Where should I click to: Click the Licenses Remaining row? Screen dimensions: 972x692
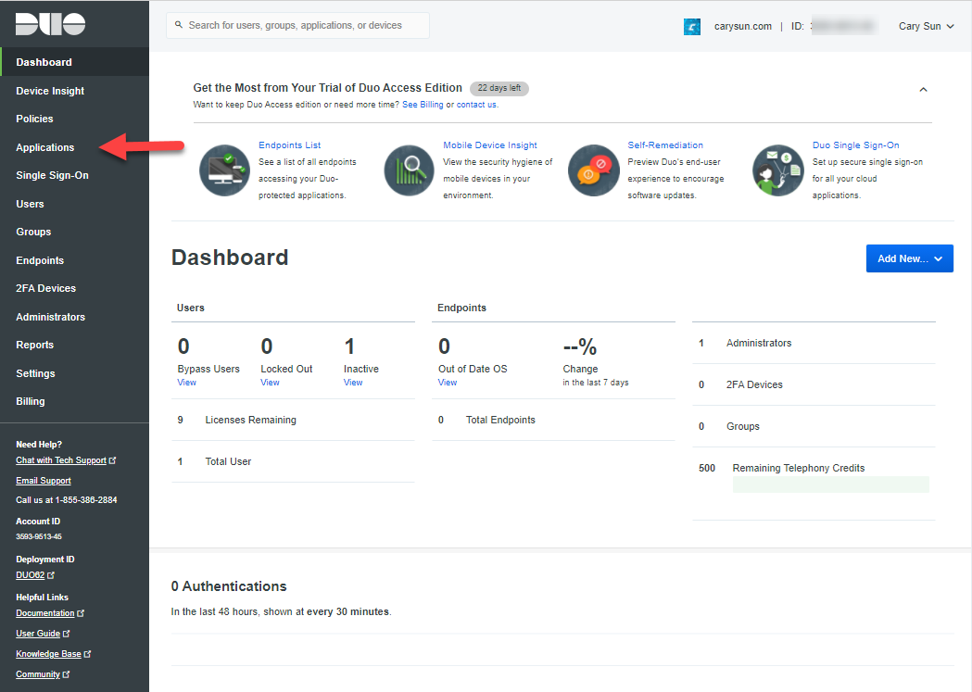tap(293, 420)
